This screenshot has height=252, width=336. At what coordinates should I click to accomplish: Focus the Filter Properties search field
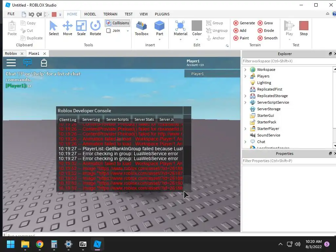(x=289, y=161)
